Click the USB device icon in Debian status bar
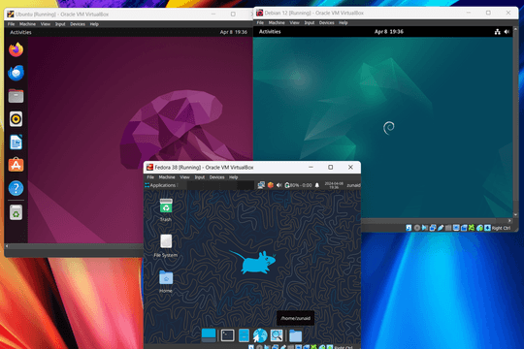The height and width of the screenshot is (349, 524). (x=441, y=228)
